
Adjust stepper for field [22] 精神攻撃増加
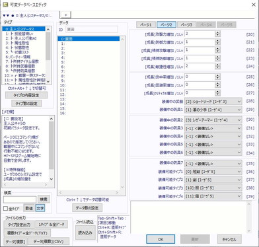click(x=217, y=50)
